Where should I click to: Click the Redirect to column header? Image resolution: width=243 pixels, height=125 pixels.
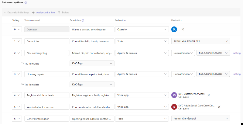pyautogui.click(x=120, y=20)
